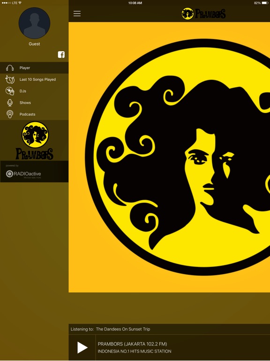The height and width of the screenshot is (361, 270).
Task: Click 'The Dandees On Sunset Trip' text
Action: coord(123,329)
